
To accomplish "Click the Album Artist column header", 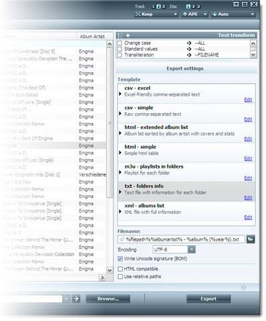I will [x=92, y=36].
